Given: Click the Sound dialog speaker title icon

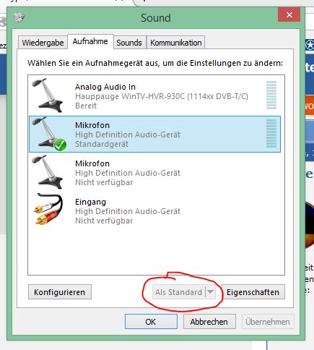Looking at the screenshot, I should pyautogui.click(x=19, y=17).
